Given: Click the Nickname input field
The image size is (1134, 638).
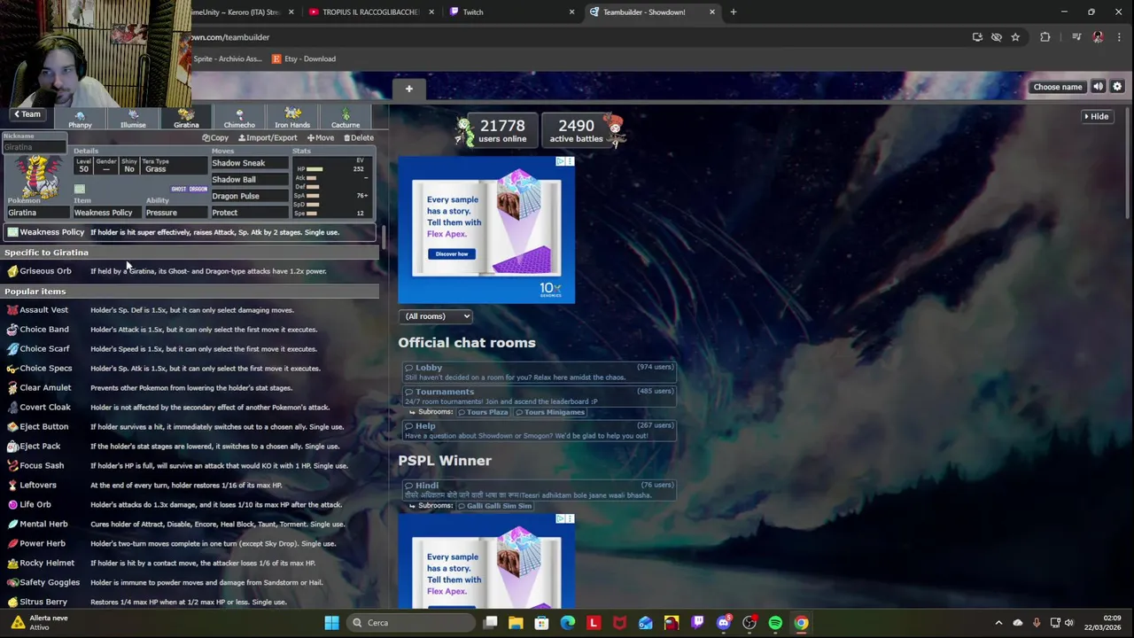Looking at the screenshot, I should (35, 147).
